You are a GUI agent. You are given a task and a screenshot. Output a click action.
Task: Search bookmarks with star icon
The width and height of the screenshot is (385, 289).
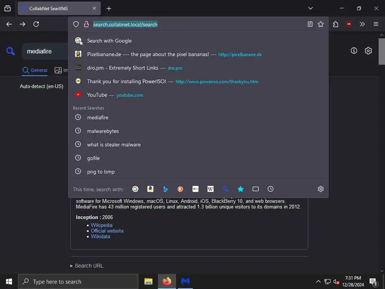click(240, 189)
